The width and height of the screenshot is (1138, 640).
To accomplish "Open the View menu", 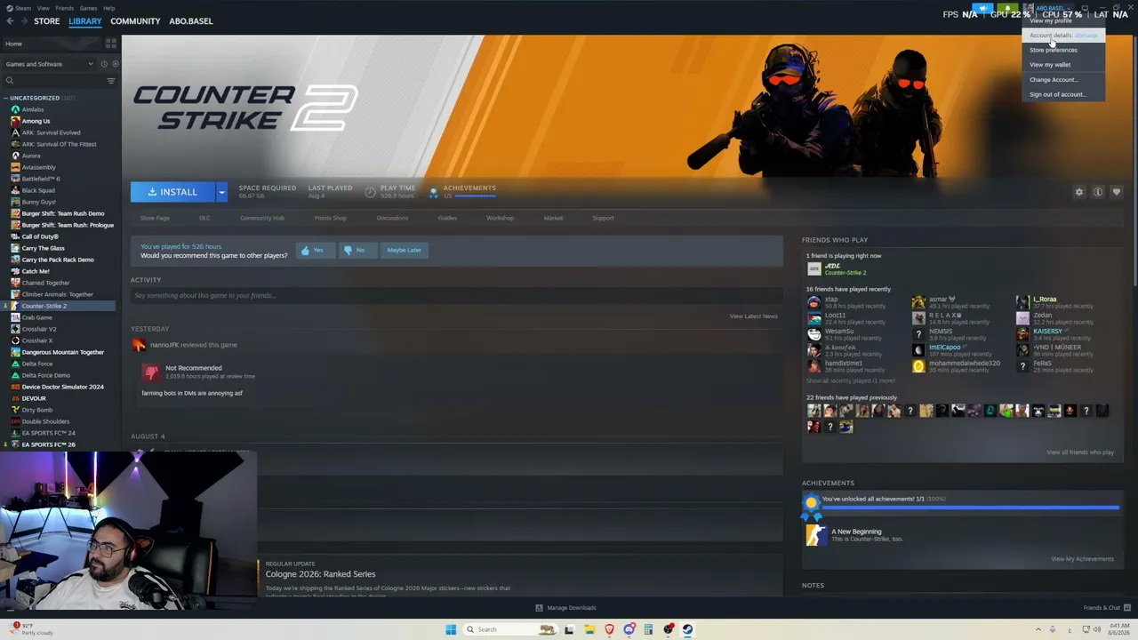I will point(43,8).
